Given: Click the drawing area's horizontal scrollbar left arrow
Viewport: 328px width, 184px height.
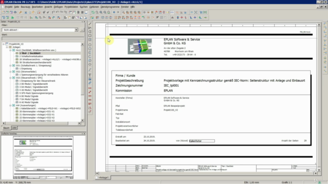Looking at the screenshot, I should click(x=97, y=173).
